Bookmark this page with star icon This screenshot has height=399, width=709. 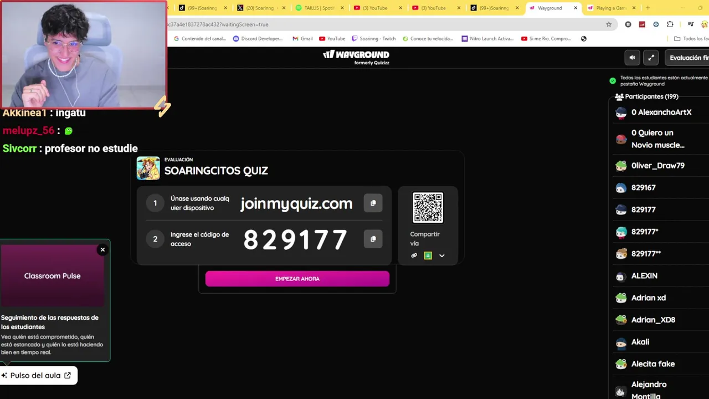coord(609,24)
